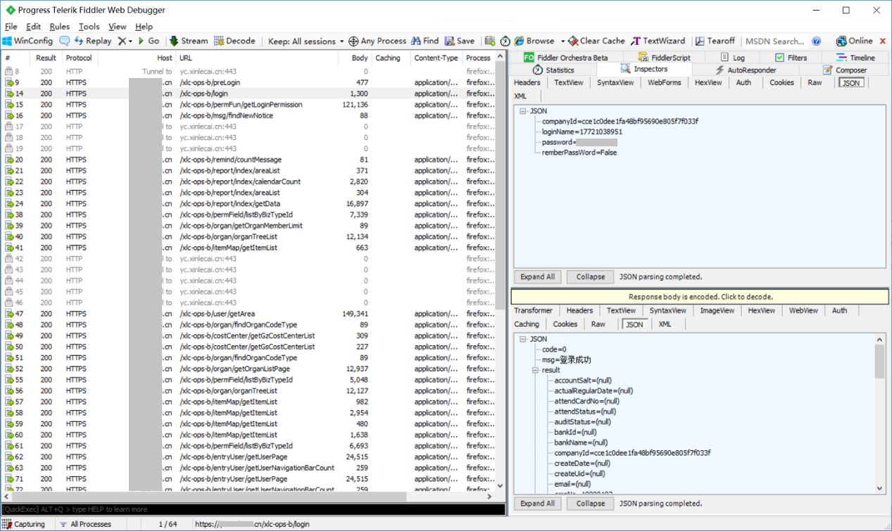Click All Processes filter in status bar
This screenshot has height=531, width=892.
point(86,524)
